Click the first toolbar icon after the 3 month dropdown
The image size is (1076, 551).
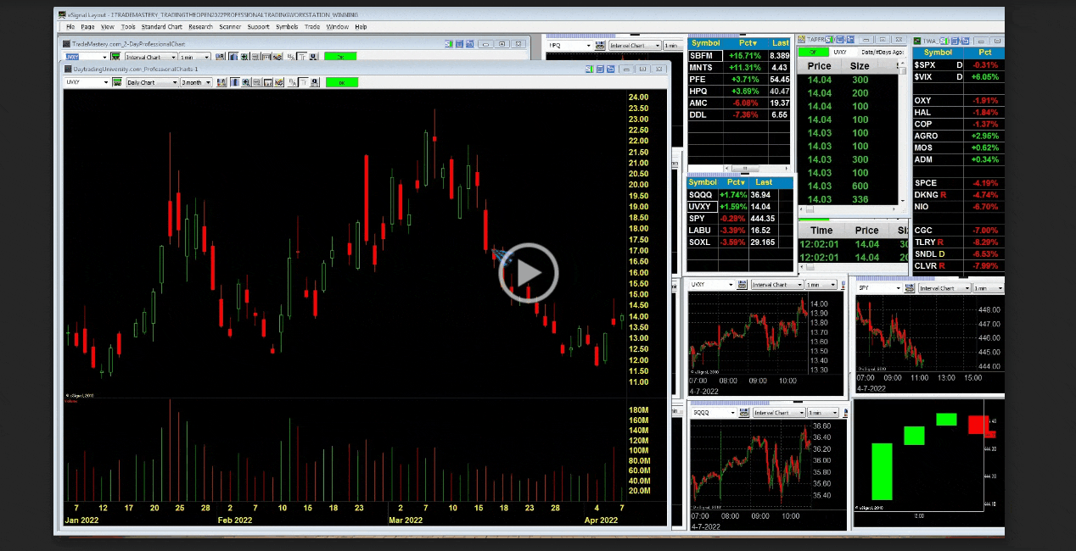click(221, 82)
